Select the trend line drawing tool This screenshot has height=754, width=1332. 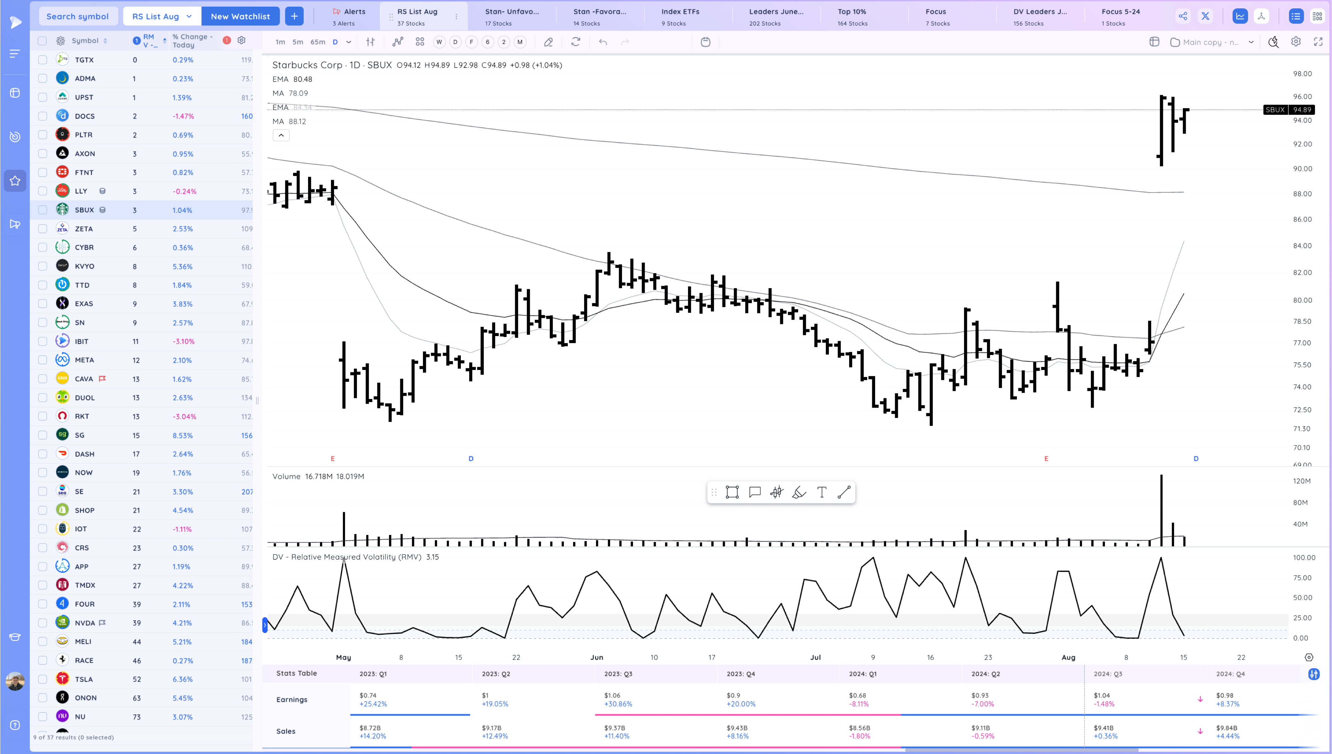[843, 492]
